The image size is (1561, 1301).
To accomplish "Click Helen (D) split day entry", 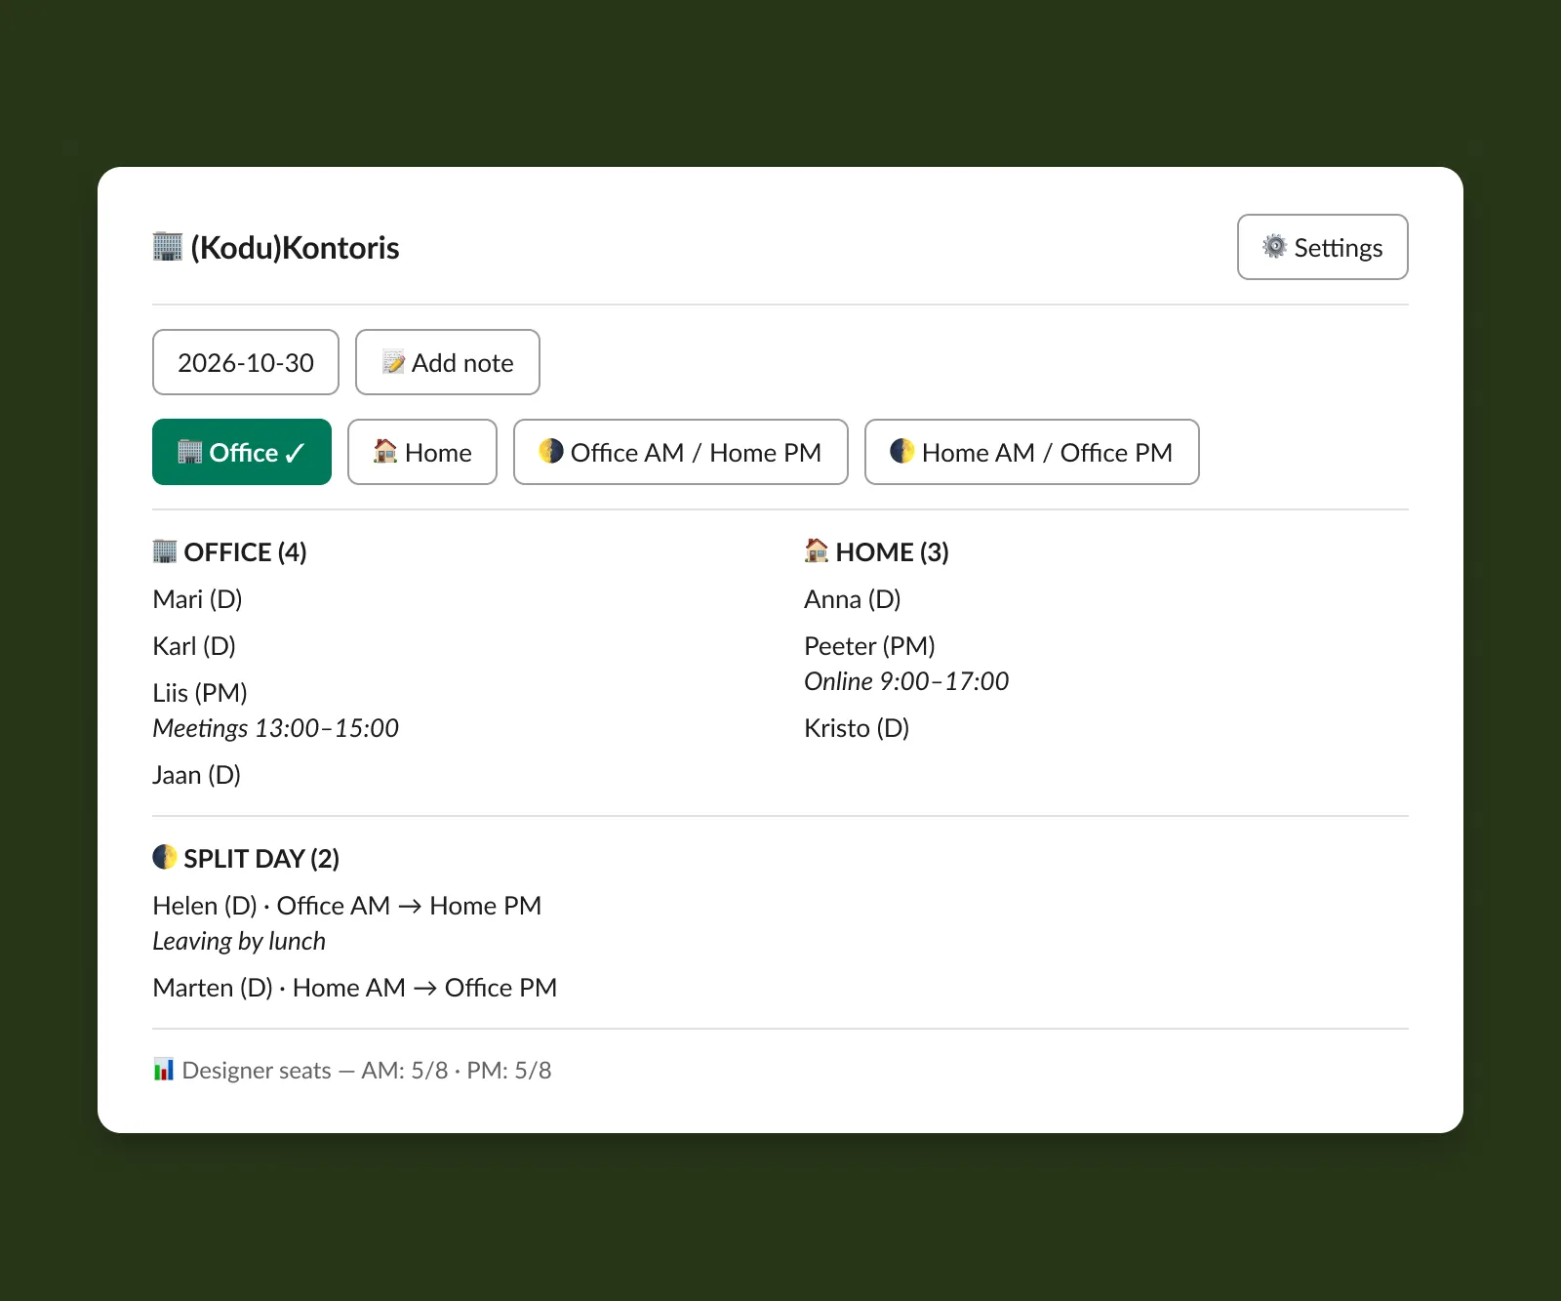I will click(x=347, y=906).
